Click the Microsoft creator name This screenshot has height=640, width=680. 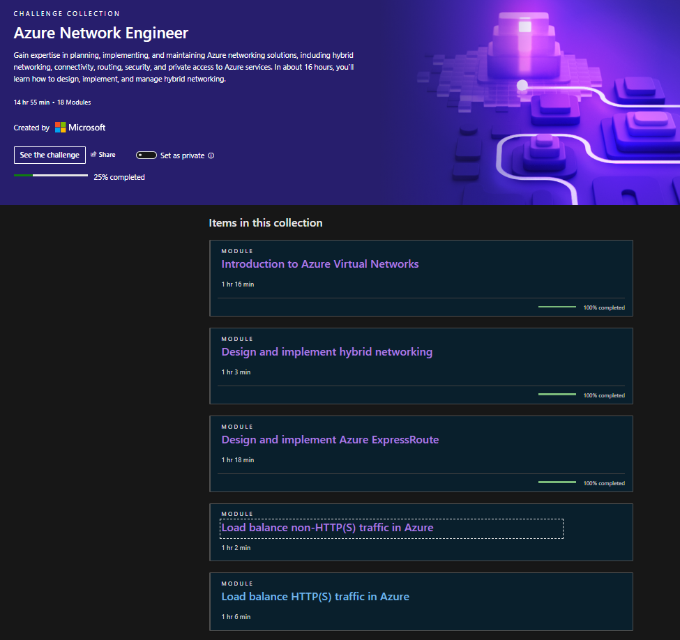(x=86, y=128)
